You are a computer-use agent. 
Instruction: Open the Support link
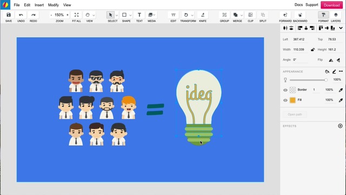[x=311, y=5]
